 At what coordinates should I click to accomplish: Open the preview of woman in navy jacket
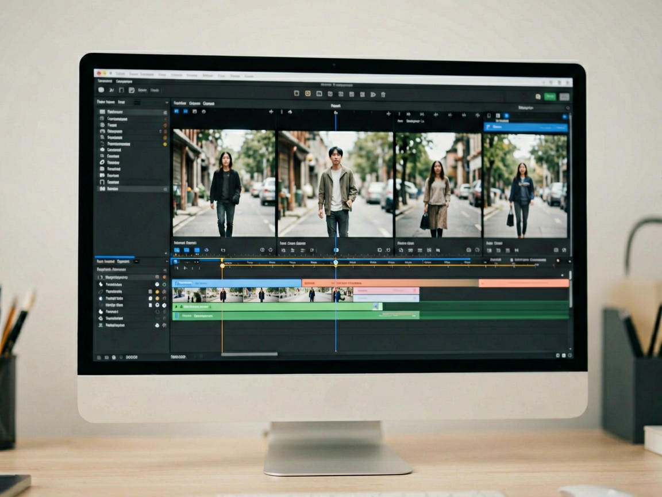coord(525,186)
